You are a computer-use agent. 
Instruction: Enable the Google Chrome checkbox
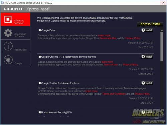(40, 57)
